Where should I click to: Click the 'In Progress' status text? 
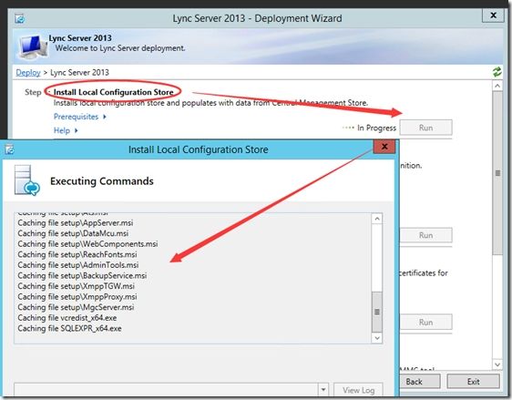376,128
